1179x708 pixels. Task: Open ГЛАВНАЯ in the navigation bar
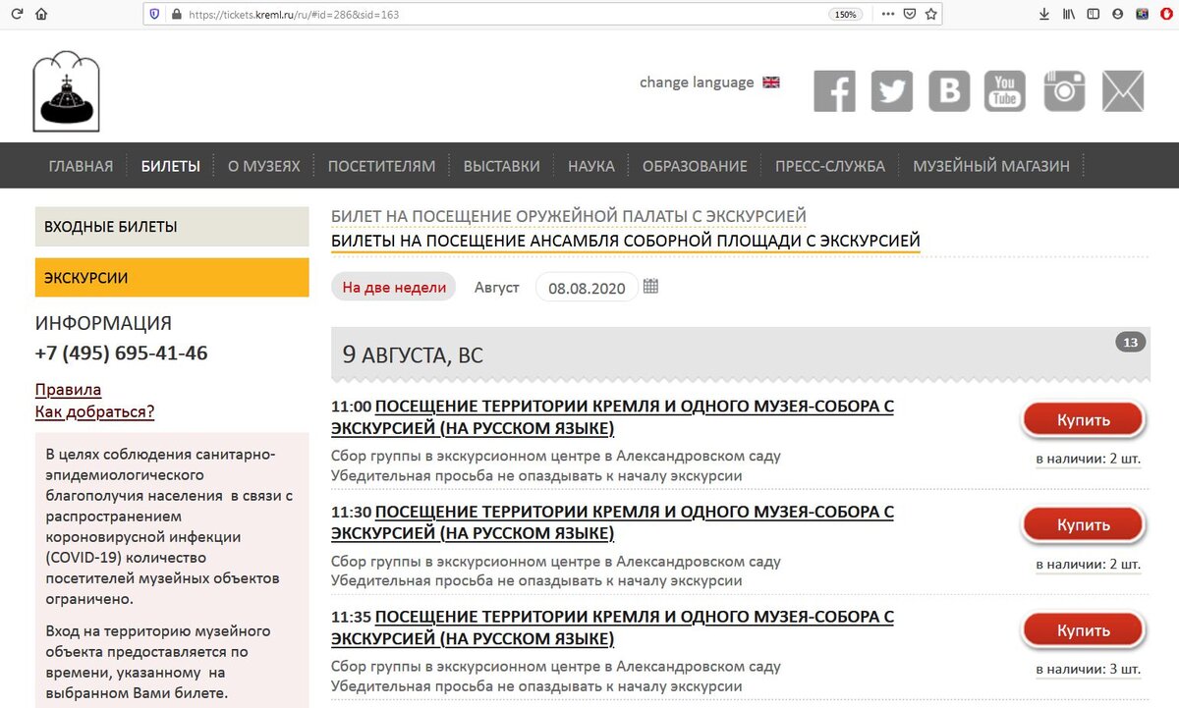click(x=81, y=166)
